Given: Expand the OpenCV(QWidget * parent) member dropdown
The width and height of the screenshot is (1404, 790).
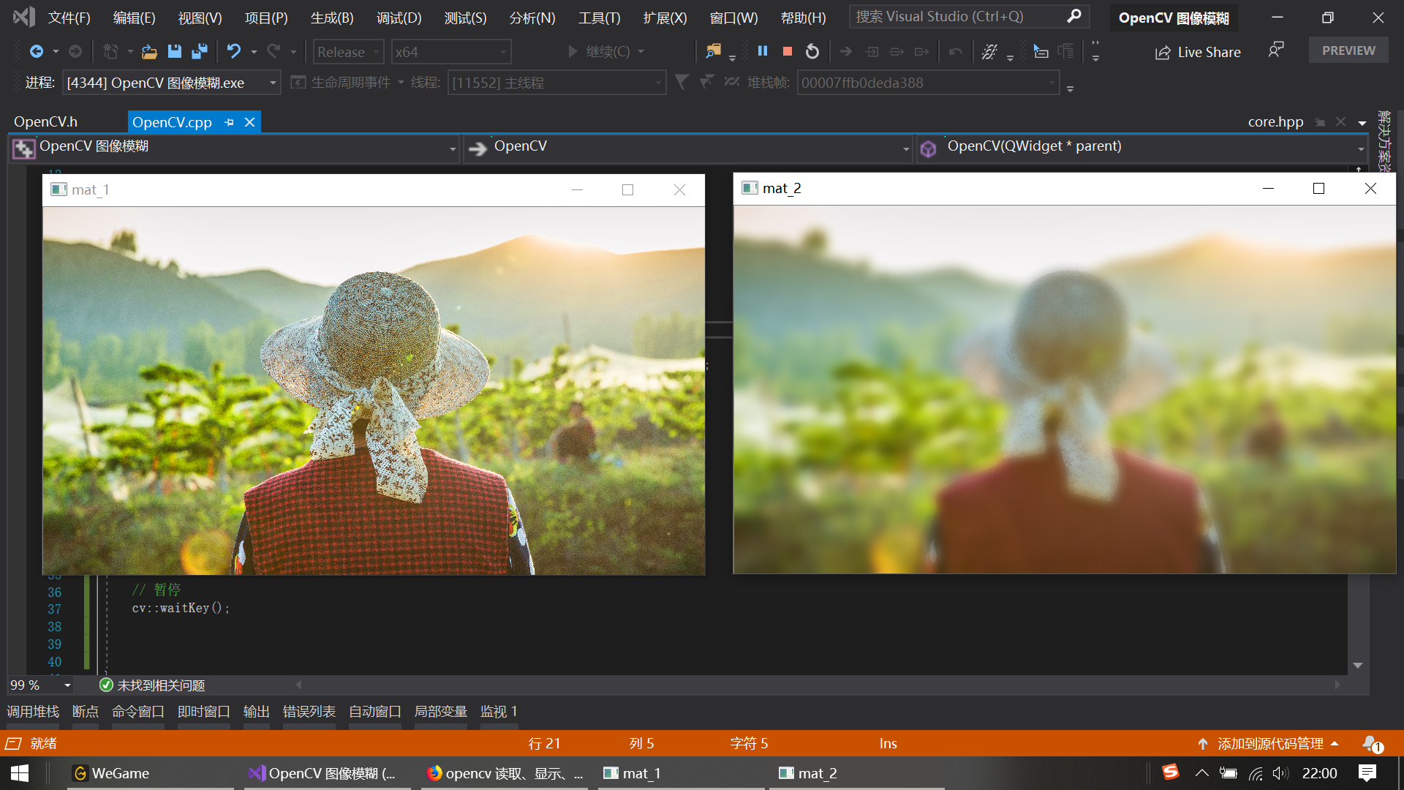Looking at the screenshot, I should coord(1360,148).
